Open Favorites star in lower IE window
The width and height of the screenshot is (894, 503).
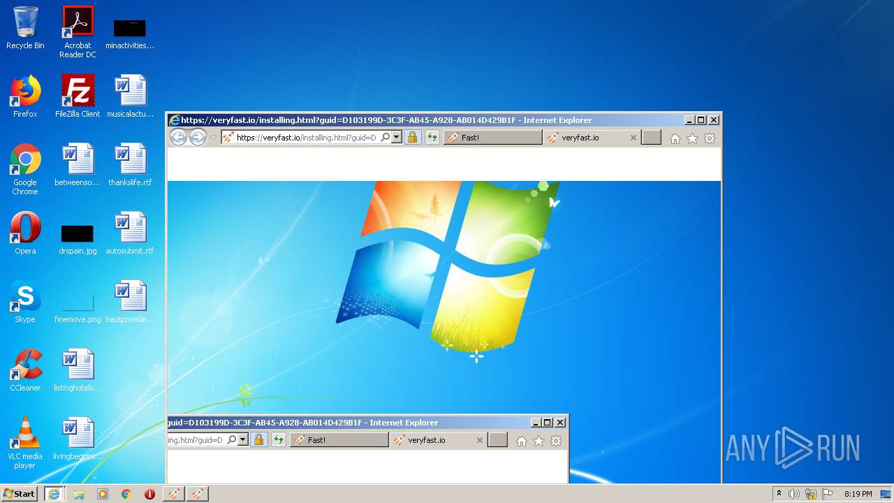point(538,441)
